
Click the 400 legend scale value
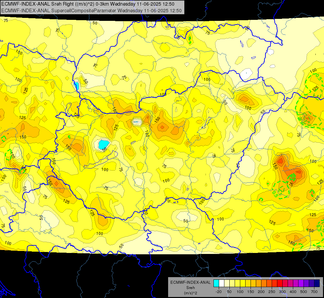[x=293, y=292]
